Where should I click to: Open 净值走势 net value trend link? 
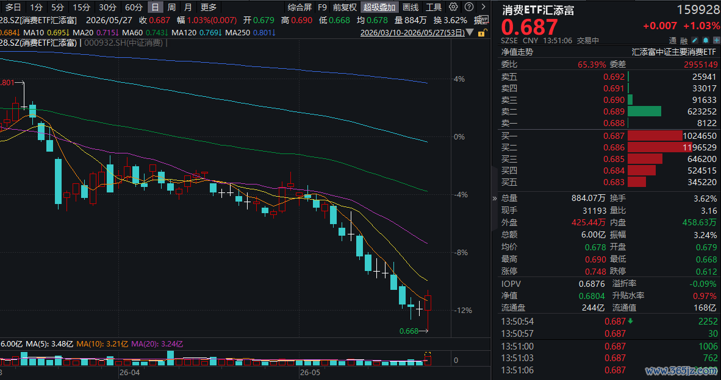pyautogui.click(x=517, y=52)
